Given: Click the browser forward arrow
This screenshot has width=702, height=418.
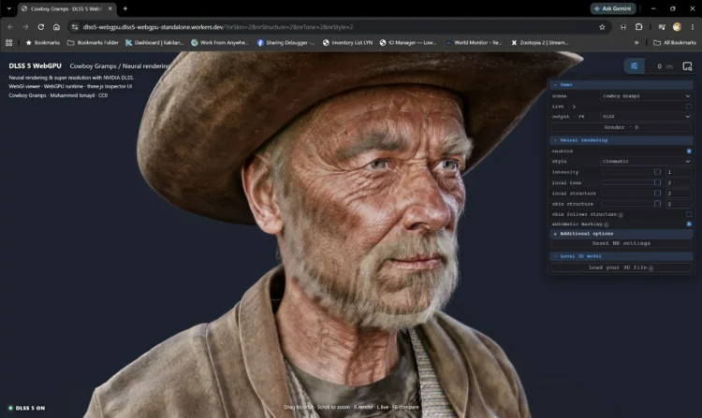Looking at the screenshot, I should point(25,27).
